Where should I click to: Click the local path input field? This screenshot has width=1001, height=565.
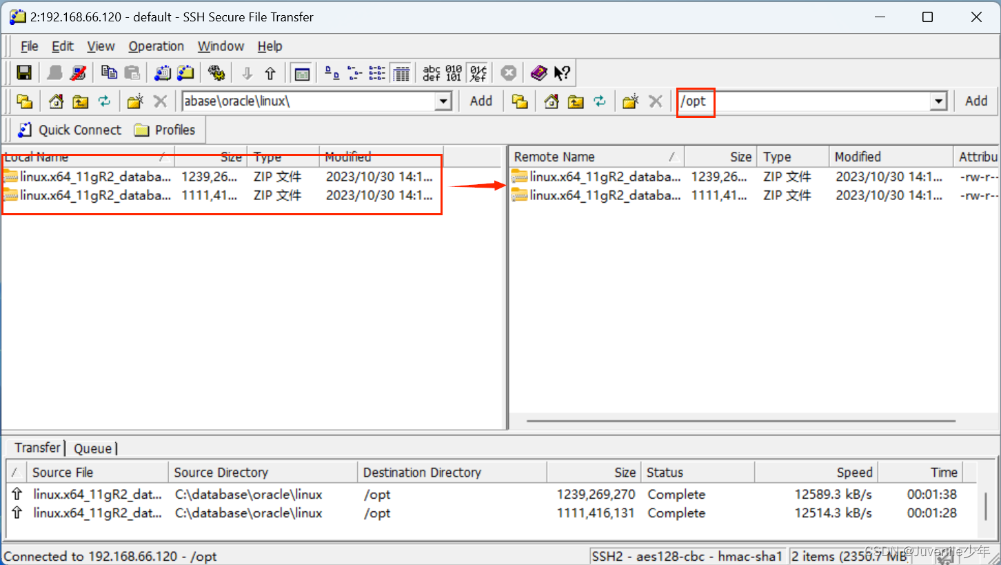(308, 101)
